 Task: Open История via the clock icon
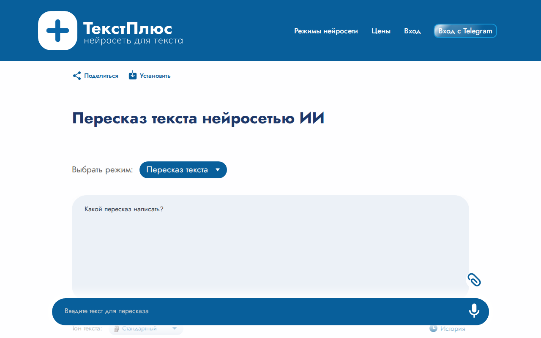click(x=433, y=328)
